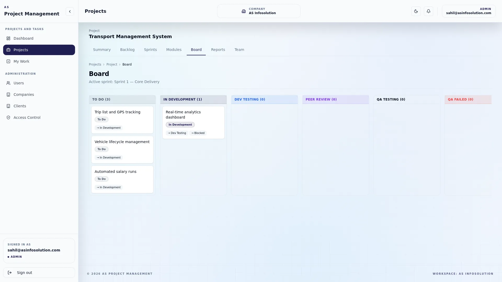
Task: Click the To Do badge on Trip list card
Action: tap(101, 120)
